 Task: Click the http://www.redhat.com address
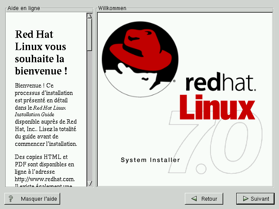pos(45,179)
